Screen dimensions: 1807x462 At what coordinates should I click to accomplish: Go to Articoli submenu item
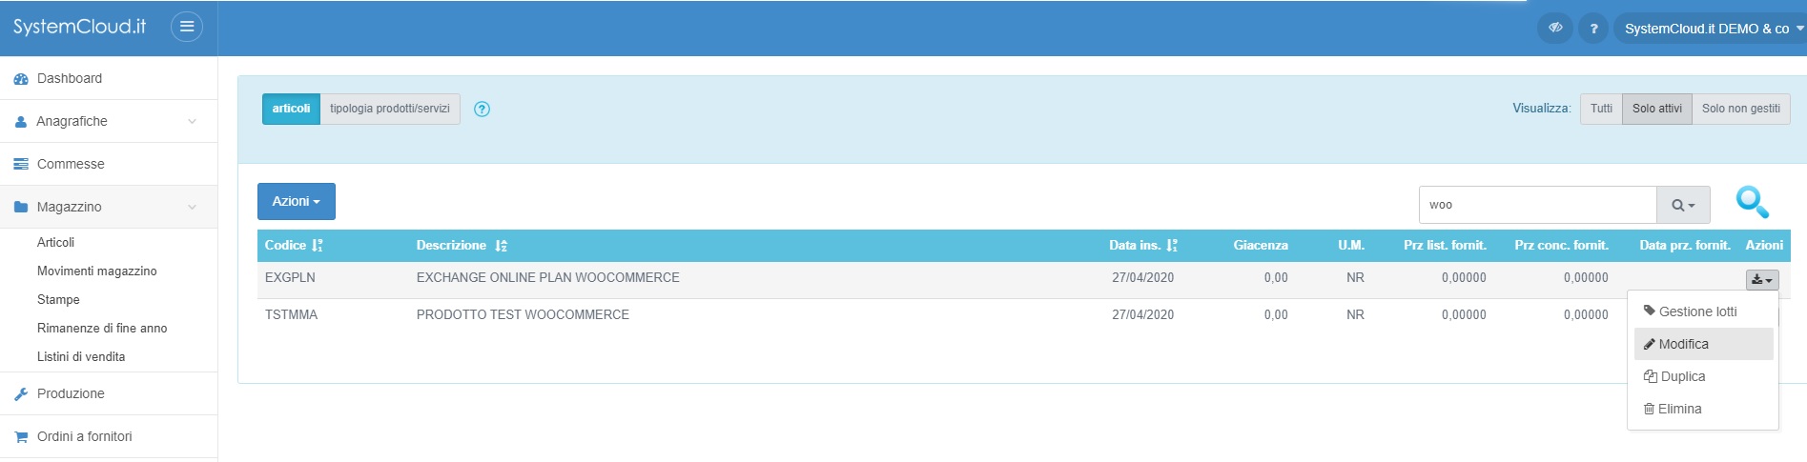click(55, 242)
